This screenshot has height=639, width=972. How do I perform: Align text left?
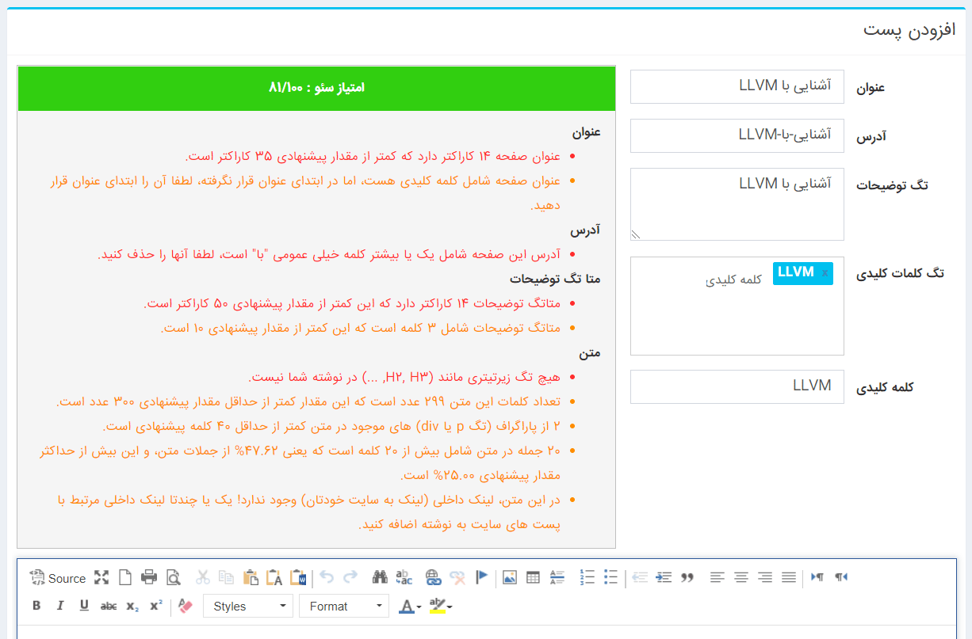(717, 577)
